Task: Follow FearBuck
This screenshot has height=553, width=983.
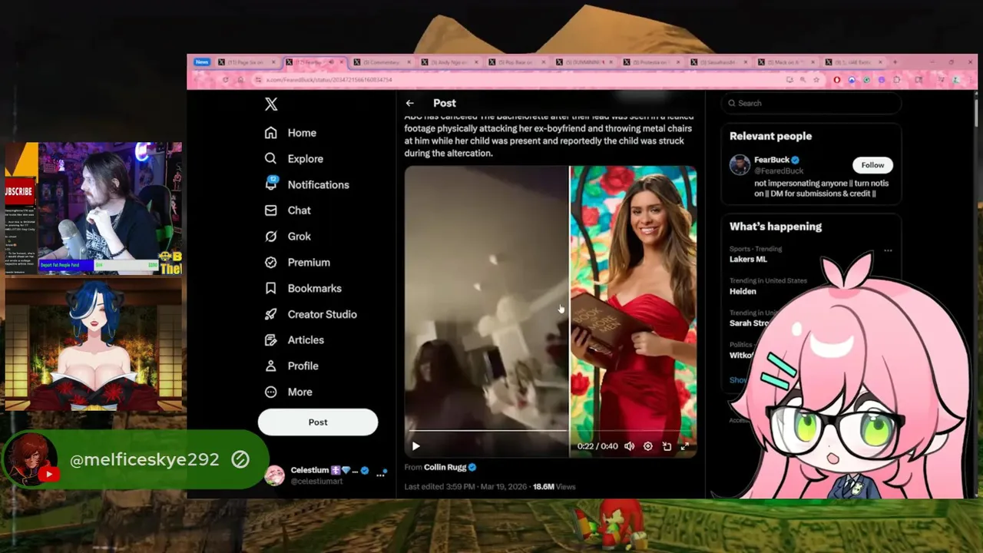Action: pos(872,165)
